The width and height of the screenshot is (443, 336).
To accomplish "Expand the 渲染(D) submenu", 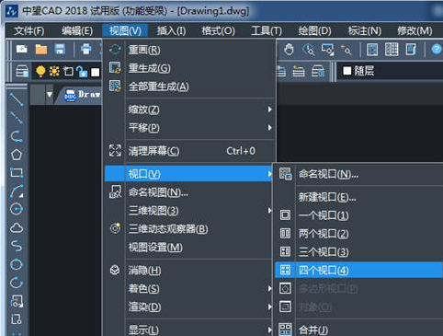I will (189, 307).
